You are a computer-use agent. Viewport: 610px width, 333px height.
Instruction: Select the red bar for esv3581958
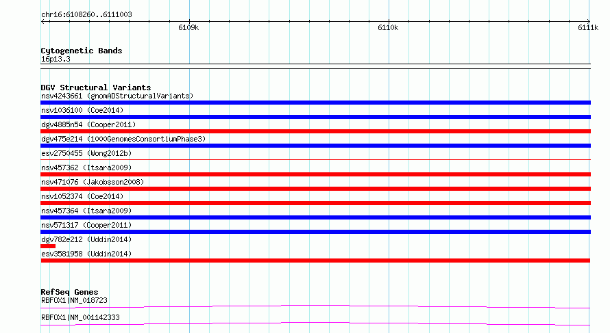315,261
